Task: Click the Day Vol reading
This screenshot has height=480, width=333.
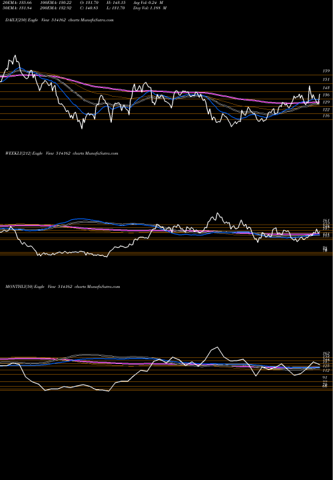Action: click(150, 8)
